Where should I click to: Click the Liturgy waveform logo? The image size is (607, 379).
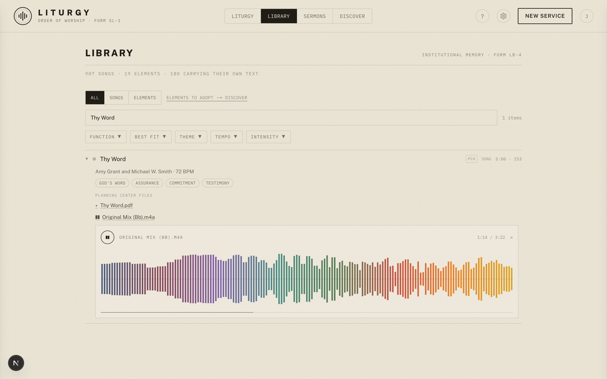[23, 16]
